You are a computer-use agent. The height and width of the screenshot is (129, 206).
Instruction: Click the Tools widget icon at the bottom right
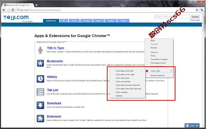[187, 125]
